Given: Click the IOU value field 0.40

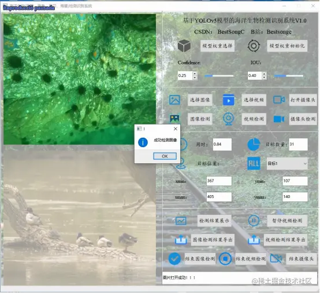Looking at the screenshot, I should click(255, 75).
